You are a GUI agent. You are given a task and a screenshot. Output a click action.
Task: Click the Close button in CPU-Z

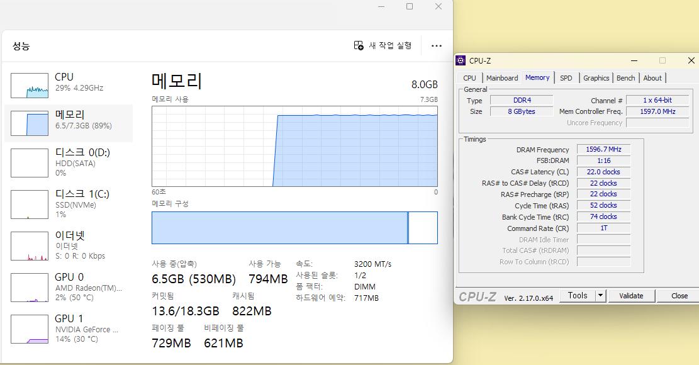coord(679,296)
